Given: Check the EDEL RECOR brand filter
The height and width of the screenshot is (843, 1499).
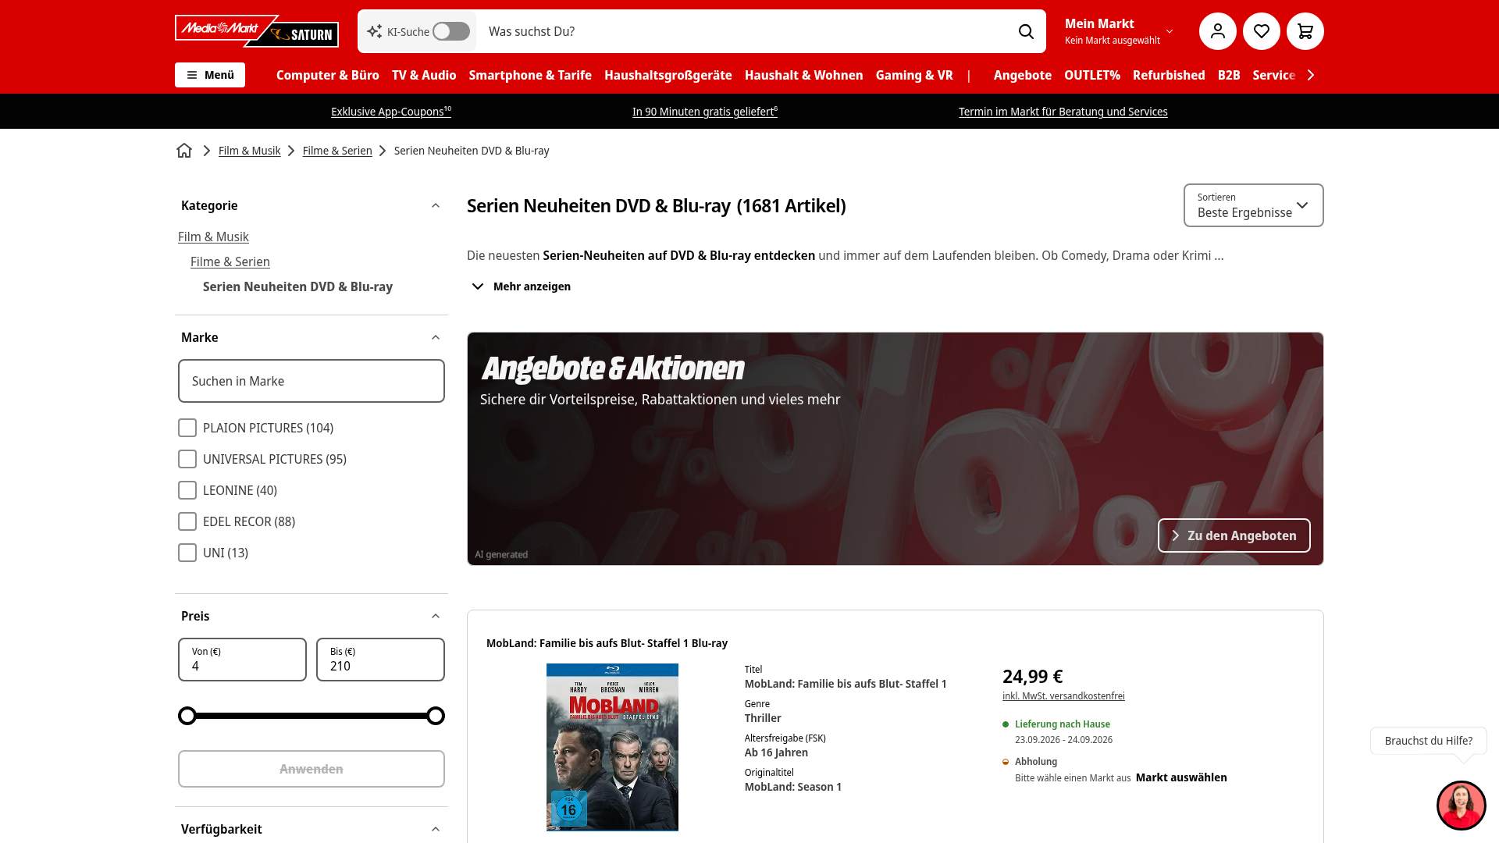Looking at the screenshot, I should pyautogui.click(x=187, y=521).
